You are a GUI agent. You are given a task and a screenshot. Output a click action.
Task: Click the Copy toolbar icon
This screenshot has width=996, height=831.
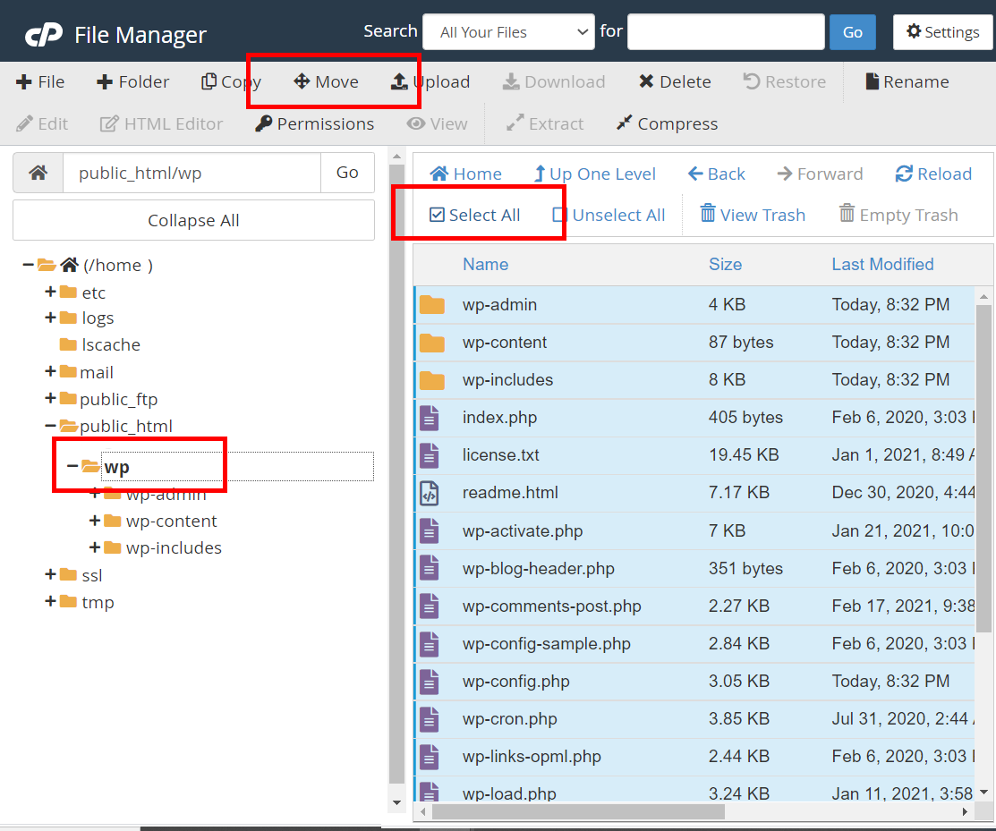click(209, 81)
